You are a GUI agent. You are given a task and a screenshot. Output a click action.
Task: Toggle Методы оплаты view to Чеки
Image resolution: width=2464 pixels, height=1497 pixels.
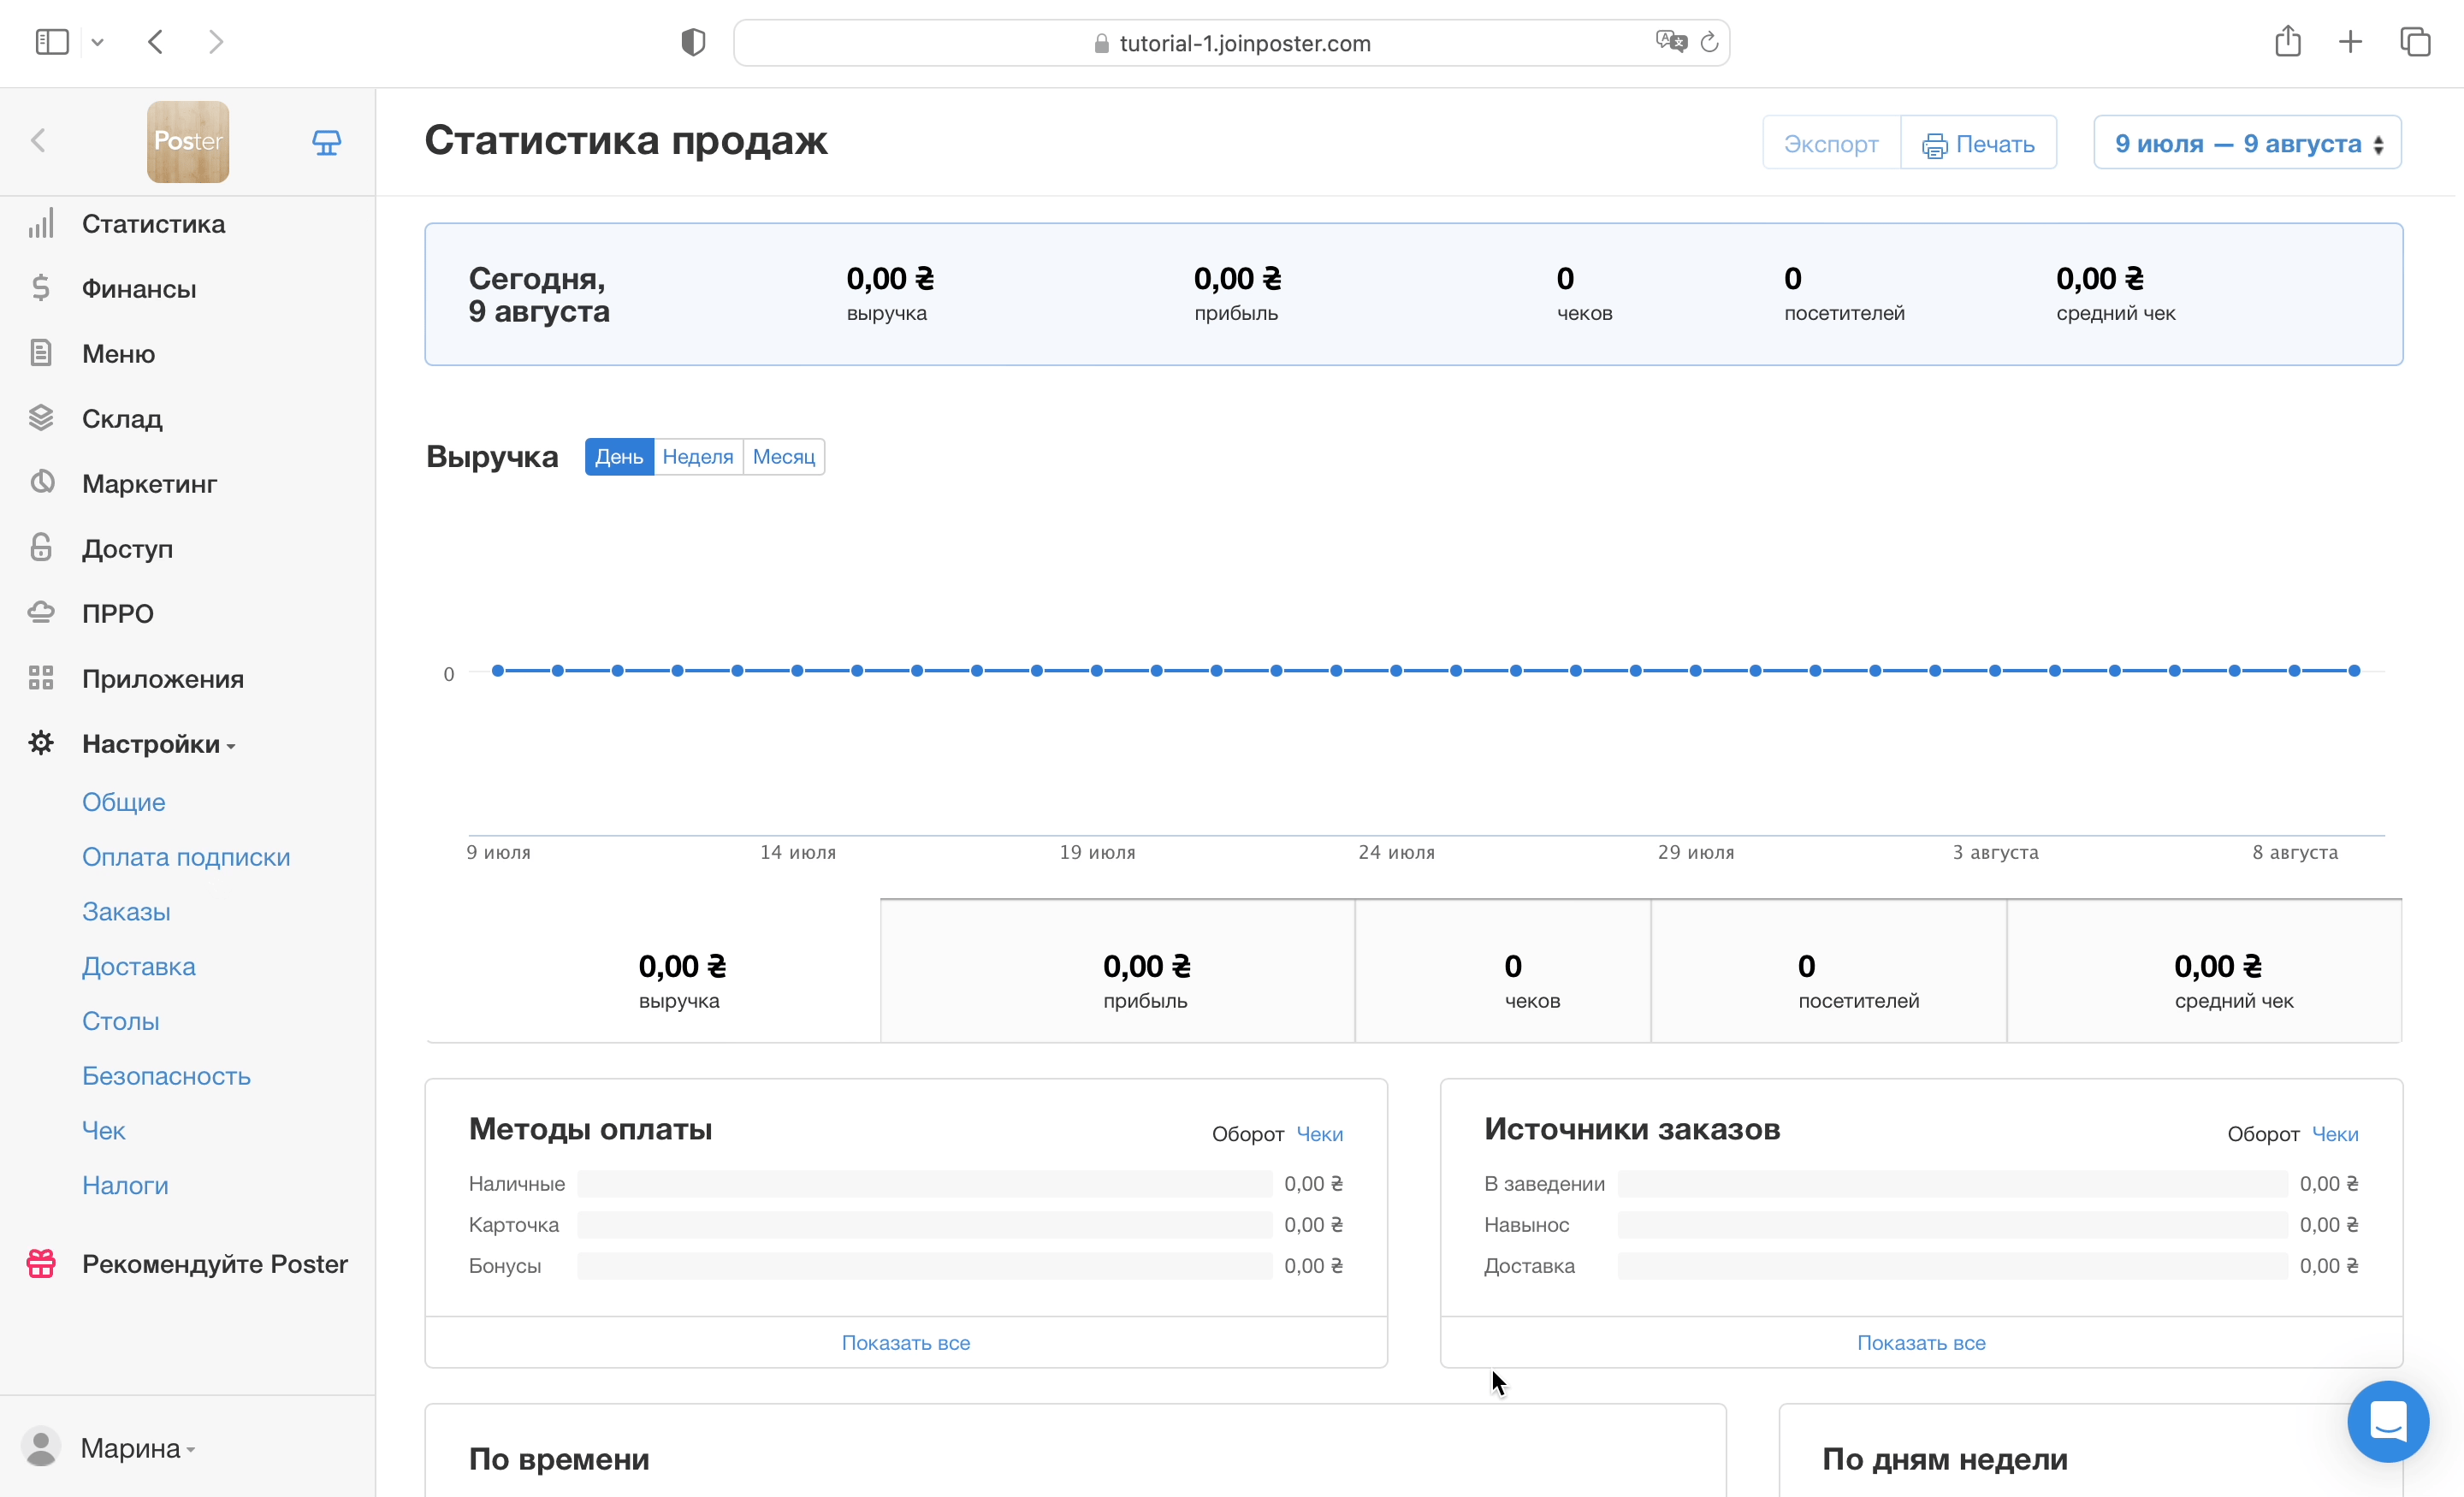pyautogui.click(x=1319, y=1134)
